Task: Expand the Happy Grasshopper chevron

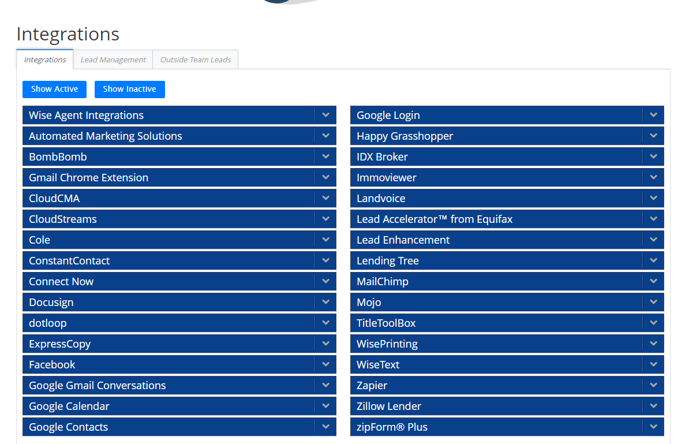Action: click(654, 136)
